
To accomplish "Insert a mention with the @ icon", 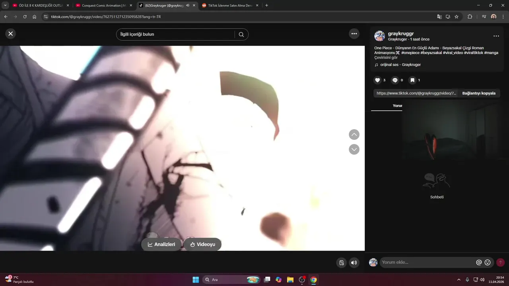I will (x=479, y=263).
